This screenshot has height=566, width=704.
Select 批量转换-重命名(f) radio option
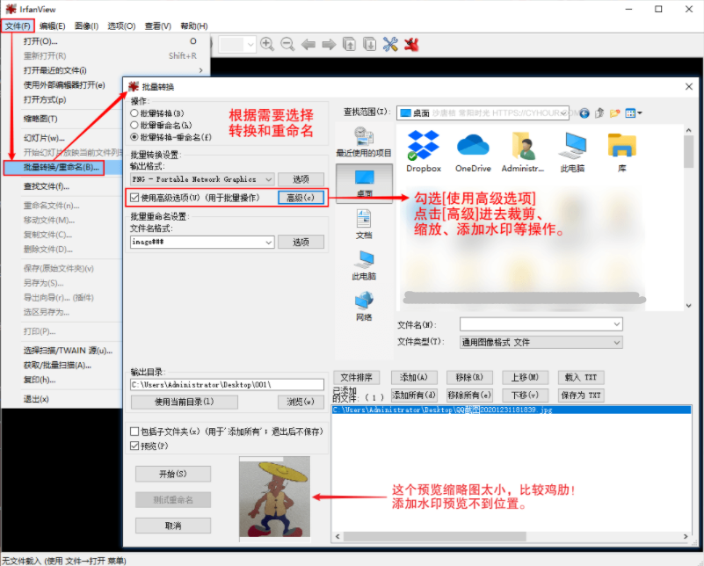pyautogui.click(x=171, y=137)
